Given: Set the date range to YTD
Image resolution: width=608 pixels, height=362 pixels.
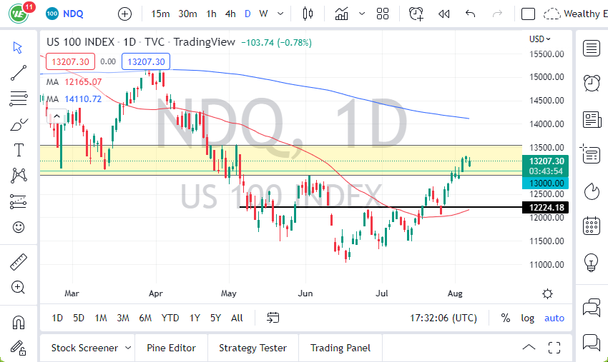Looking at the screenshot, I should click(170, 318).
